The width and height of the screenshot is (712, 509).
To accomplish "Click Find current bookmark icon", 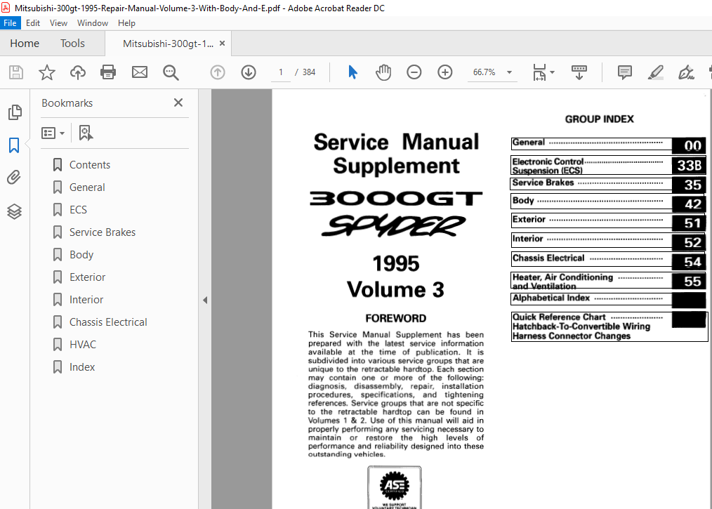I will coord(86,133).
